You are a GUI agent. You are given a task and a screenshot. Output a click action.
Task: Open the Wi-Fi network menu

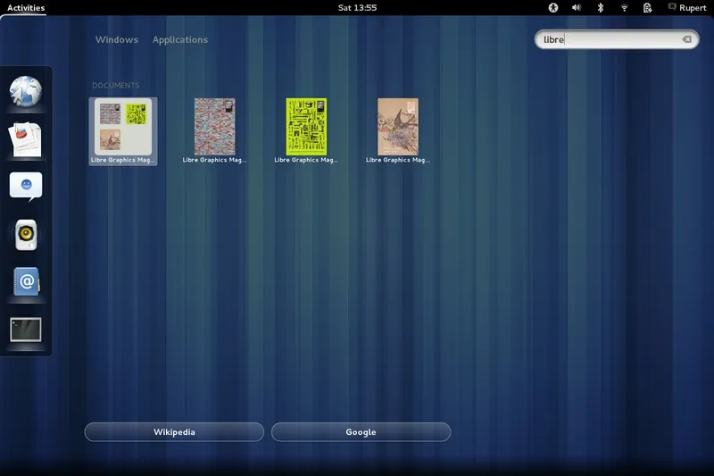click(624, 7)
